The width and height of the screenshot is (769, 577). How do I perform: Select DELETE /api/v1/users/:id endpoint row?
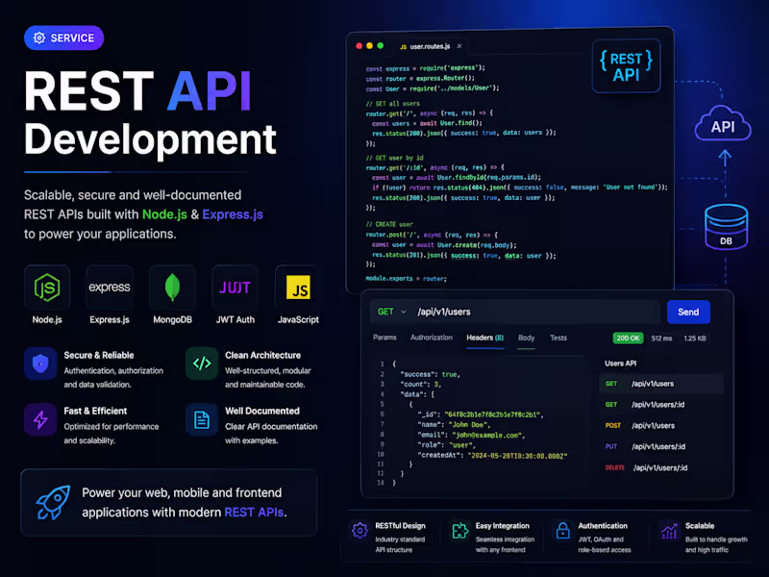(661, 468)
